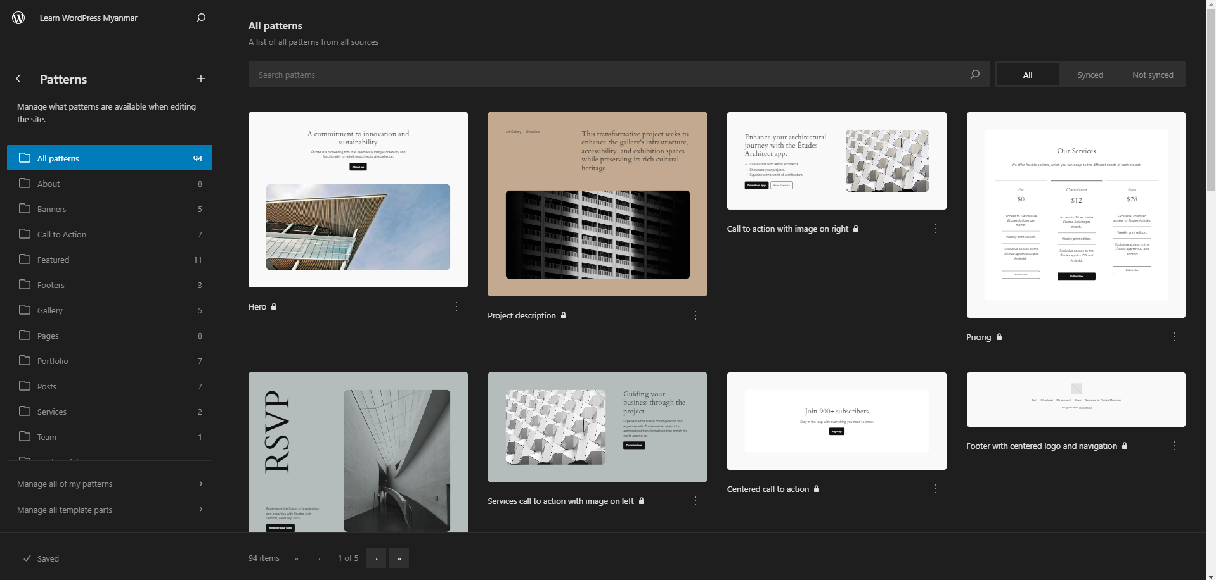Open actions menu for Pricing pattern
The width and height of the screenshot is (1216, 580).
(x=1174, y=337)
